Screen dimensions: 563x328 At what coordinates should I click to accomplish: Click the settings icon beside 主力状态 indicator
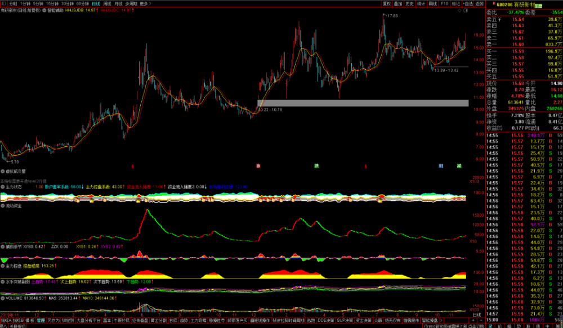(x=3, y=186)
